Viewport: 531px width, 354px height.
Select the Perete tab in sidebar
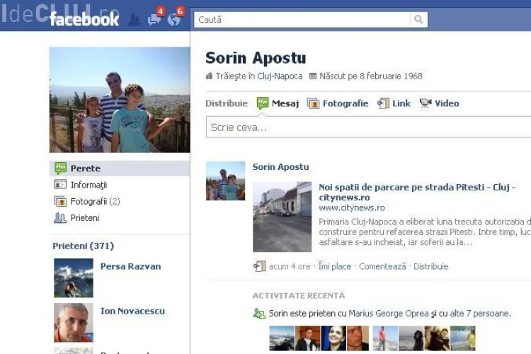tap(120, 169)
